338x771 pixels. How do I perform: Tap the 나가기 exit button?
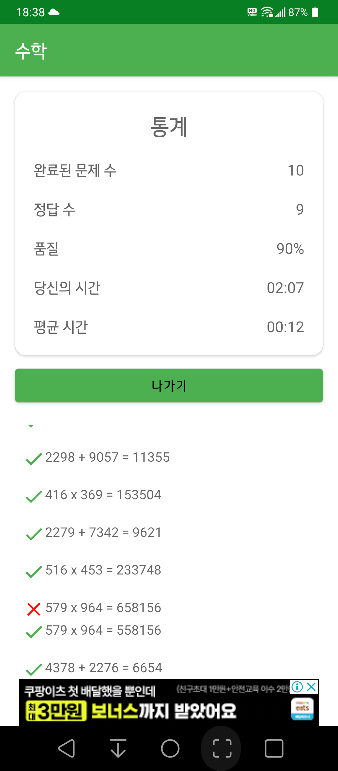point(169,385)
